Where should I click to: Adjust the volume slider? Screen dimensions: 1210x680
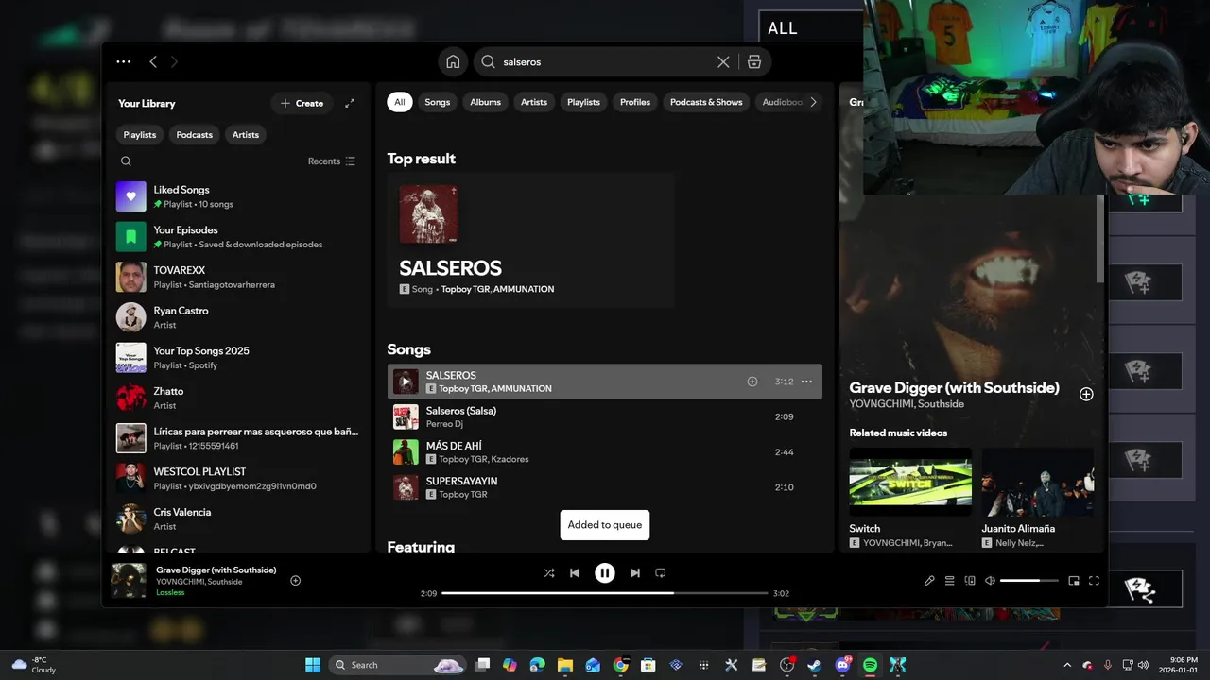coord(1029,581)
